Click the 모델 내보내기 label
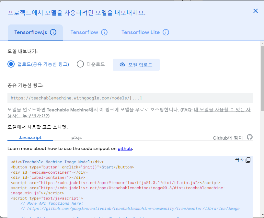Image resolution: width=264 pixels, height=218 pixels. tap(23, 51)
